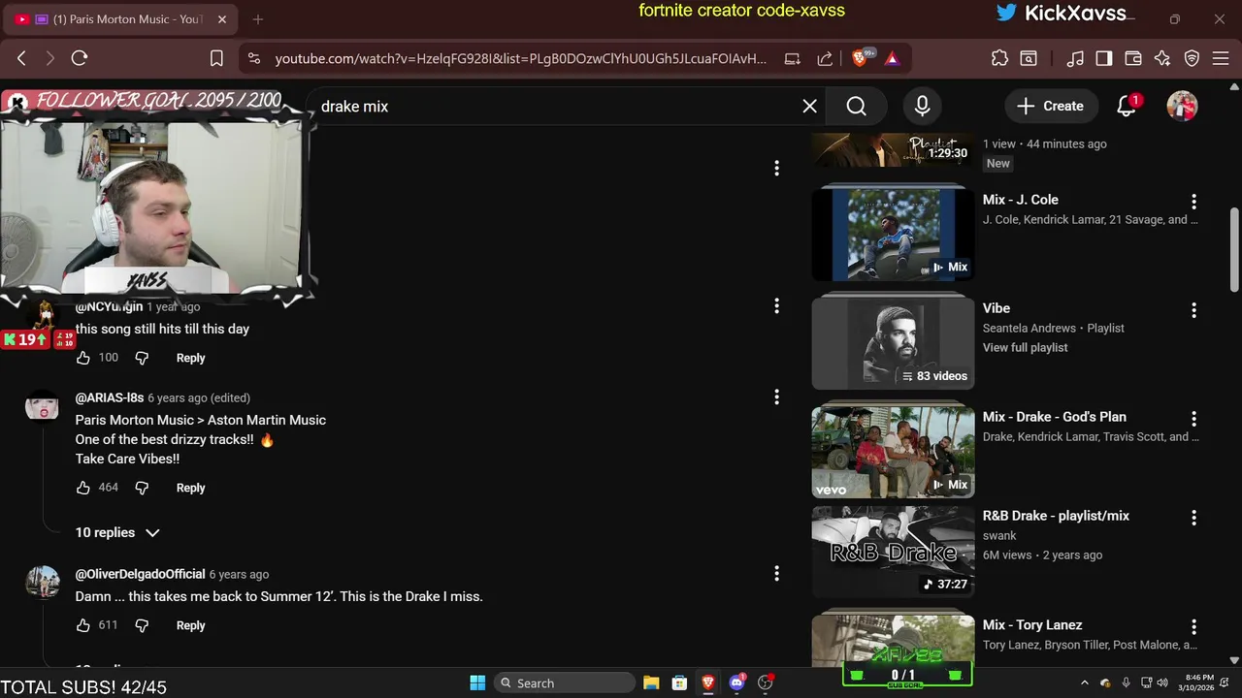Like the 'this song still hits' comment
Viewport: 1242px width, 698px height.
click(x=83, y=358)
